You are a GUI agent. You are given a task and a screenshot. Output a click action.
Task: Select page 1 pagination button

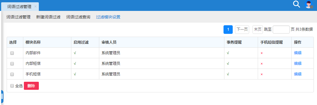pyautogui.click(x=228, y=30)
